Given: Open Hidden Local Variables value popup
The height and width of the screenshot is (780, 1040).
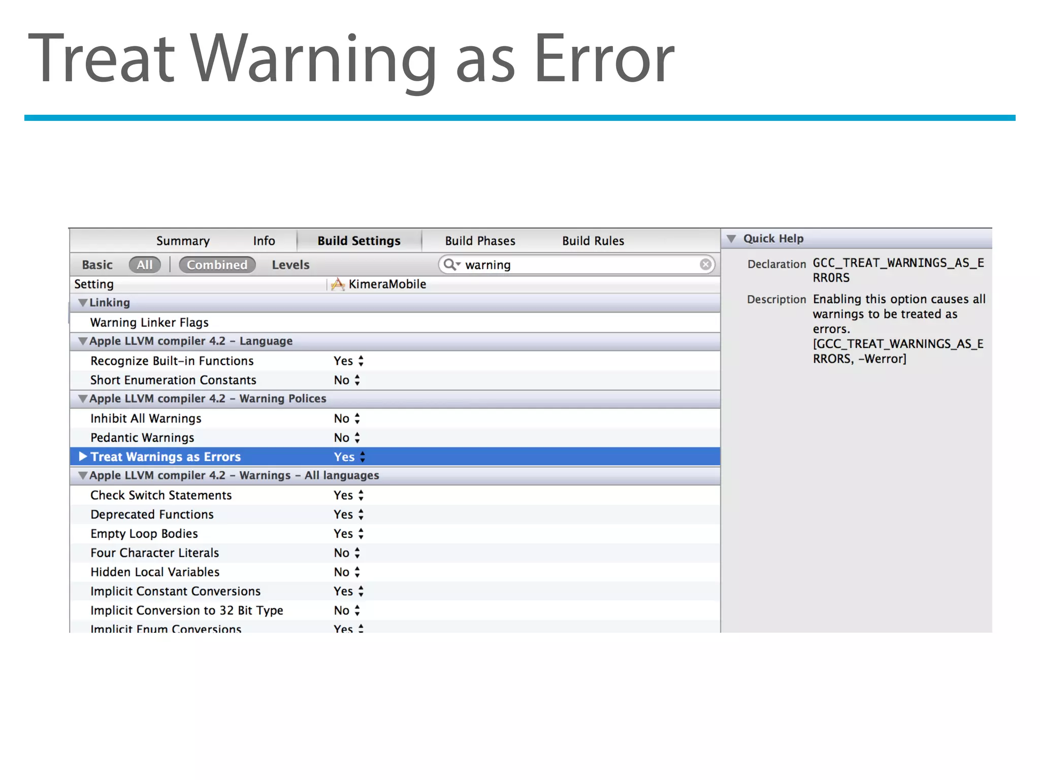Looking at the screenshot, I should pos(347,572).
